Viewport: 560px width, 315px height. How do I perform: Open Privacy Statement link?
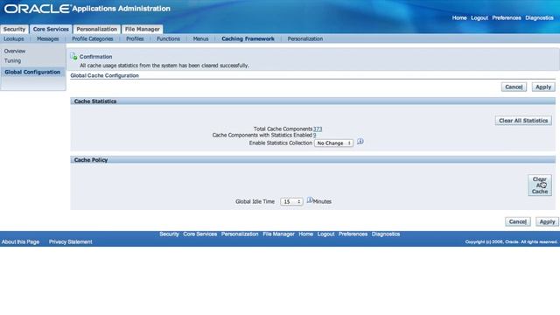(x=70, y=241)
